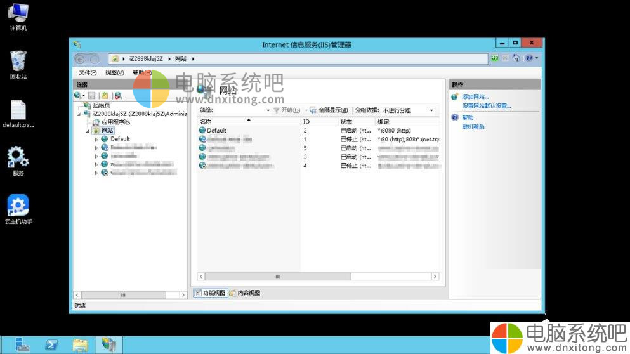Launch PowerShell from the taskbar
The width and height of the screenshot is (630, 354).
(51, 344)
